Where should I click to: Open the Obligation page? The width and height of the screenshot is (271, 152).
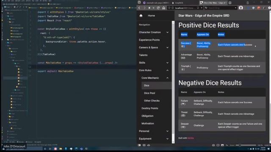[x=147, y=116]
